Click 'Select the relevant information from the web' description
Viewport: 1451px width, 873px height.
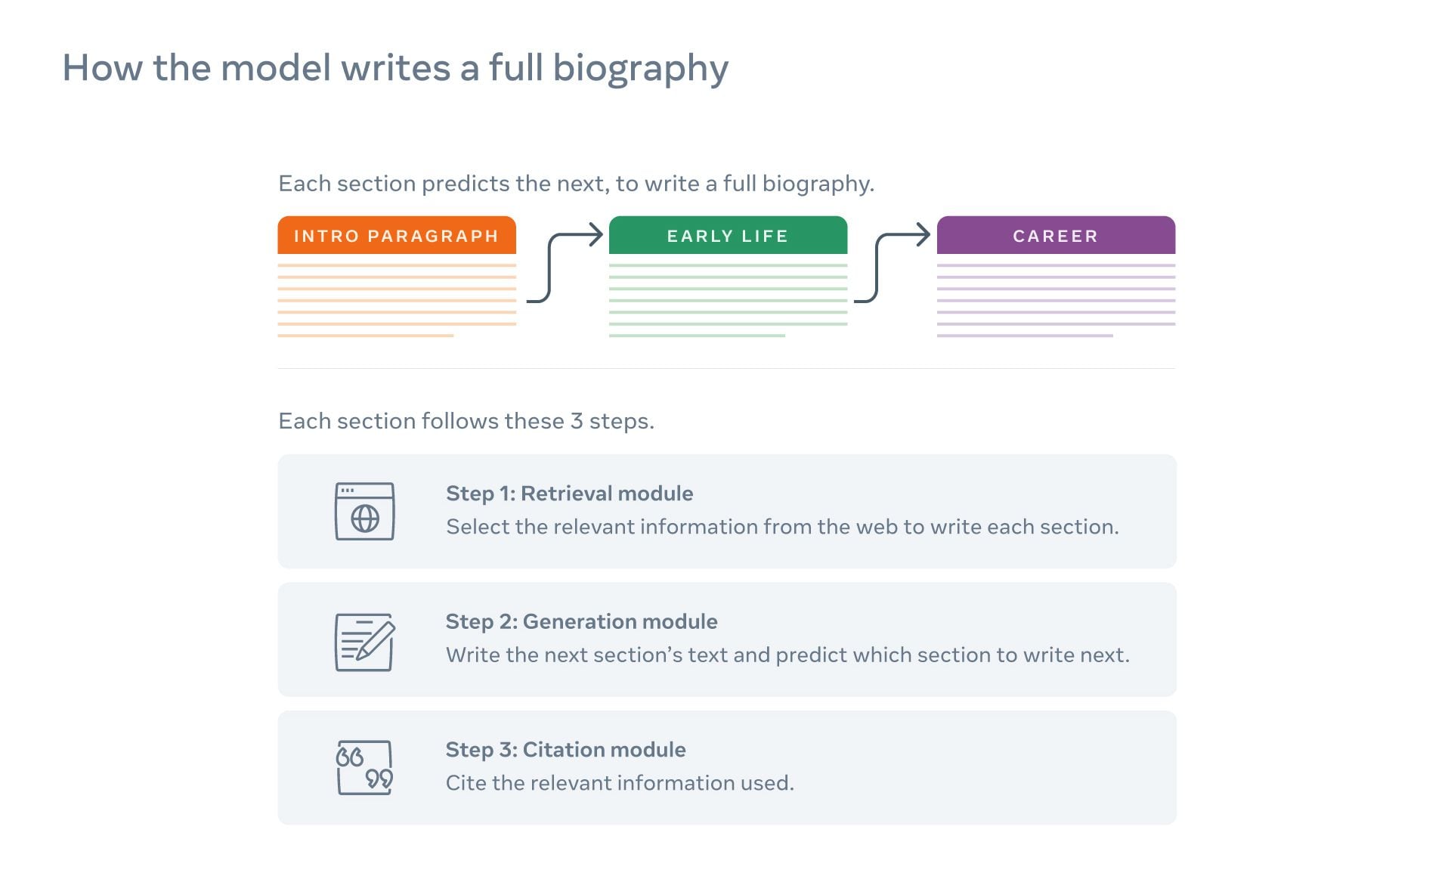[x=782, y=527]
